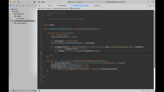This screenshot has width=164, height=92.
Task: Collapse the Today group folder
Action: pyautogui.click(x=12, y=11)
